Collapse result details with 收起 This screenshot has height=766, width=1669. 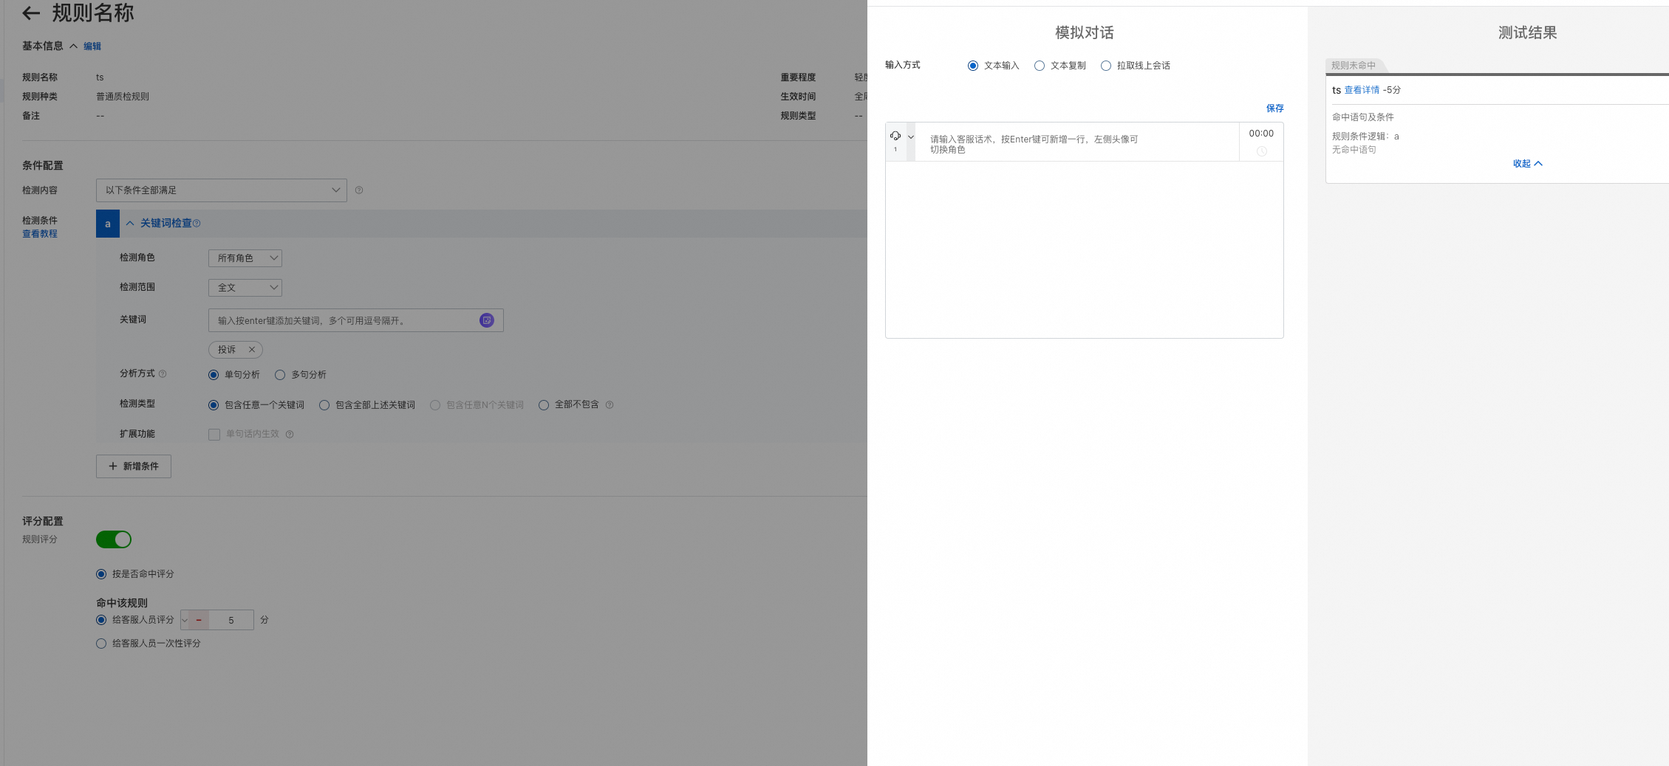1527,163
